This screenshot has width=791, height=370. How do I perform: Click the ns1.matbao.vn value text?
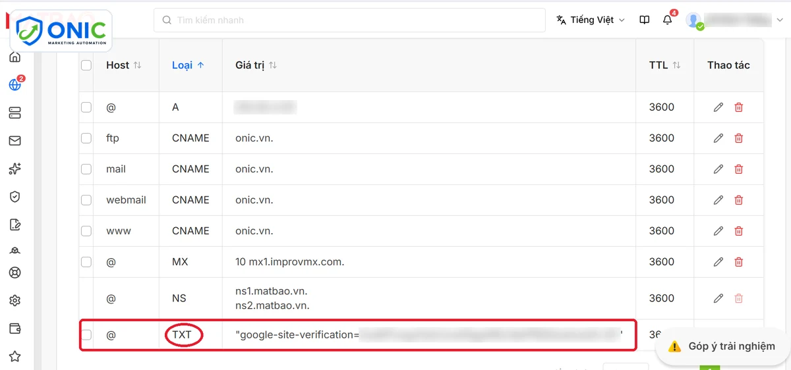(272, 291)
